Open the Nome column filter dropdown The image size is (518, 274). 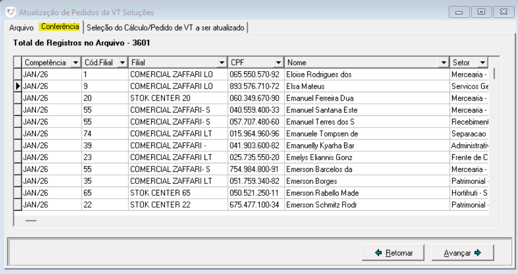point(444,63)
